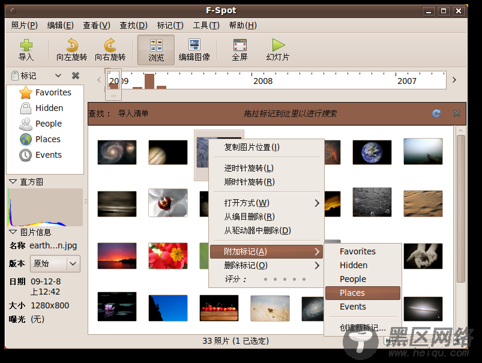Open the 标记(T) menu
Viewport: 482px width, 363px height.
point(170,25)
